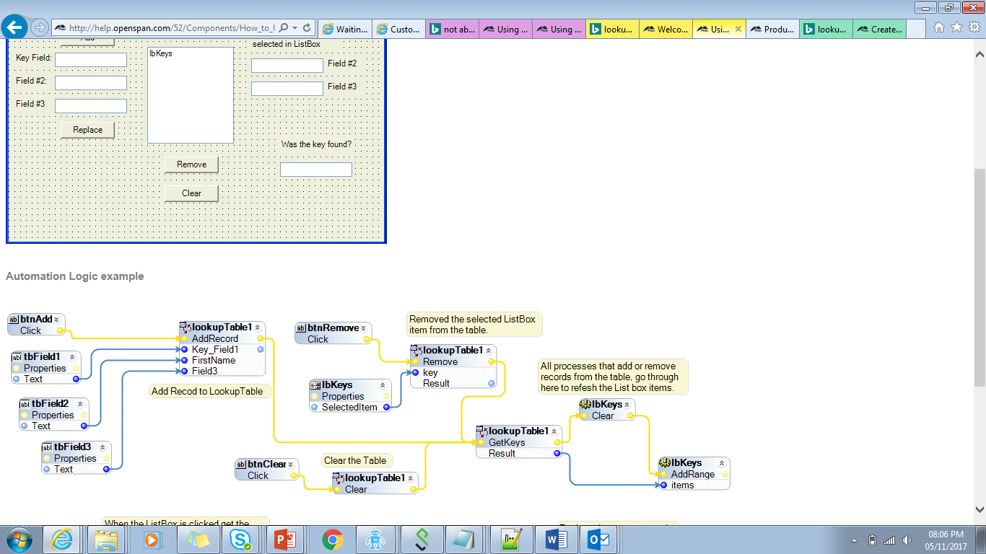Expand the btnRemove node chevron
Viewport: 986px width, 554px height.
364,327
